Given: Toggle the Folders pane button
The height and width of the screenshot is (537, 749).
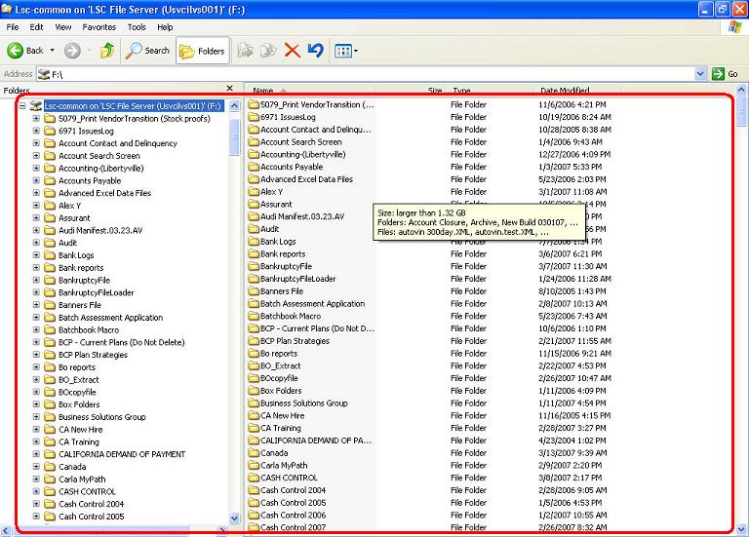Looking at the screenshot, I should pyautogui.click(x=202, y=50).
